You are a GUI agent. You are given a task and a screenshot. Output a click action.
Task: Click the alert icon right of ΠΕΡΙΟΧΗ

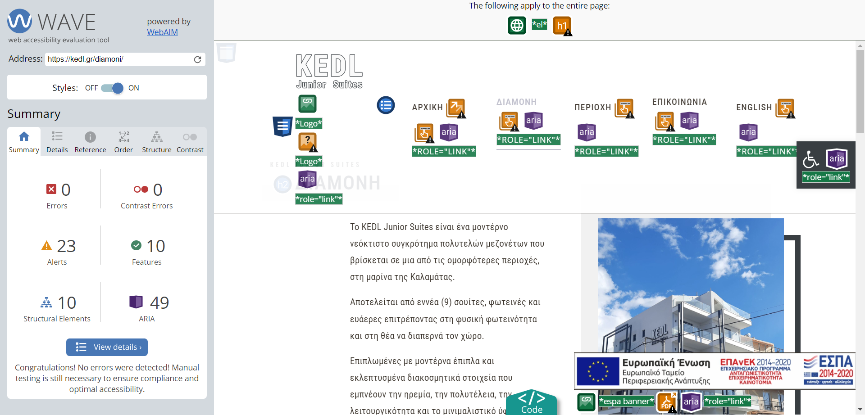[625, 108]
